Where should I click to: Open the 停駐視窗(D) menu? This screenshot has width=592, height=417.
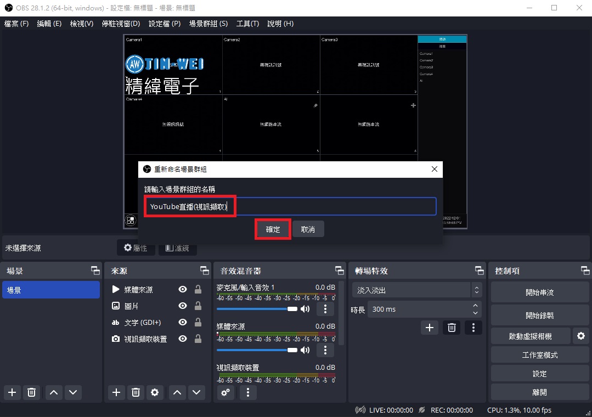point(121,24)
